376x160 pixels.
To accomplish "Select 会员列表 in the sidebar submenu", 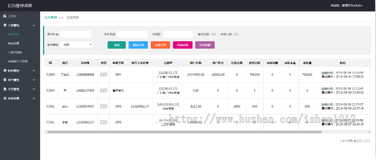I will 13,34.
